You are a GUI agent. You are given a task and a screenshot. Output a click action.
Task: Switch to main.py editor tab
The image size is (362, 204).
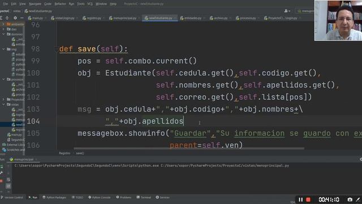point(37,18)
